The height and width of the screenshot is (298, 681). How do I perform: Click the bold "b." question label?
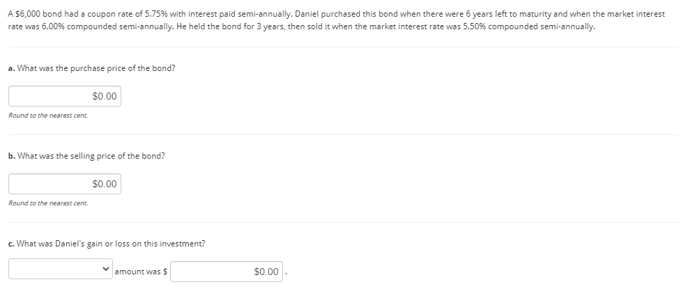[12, 155]
